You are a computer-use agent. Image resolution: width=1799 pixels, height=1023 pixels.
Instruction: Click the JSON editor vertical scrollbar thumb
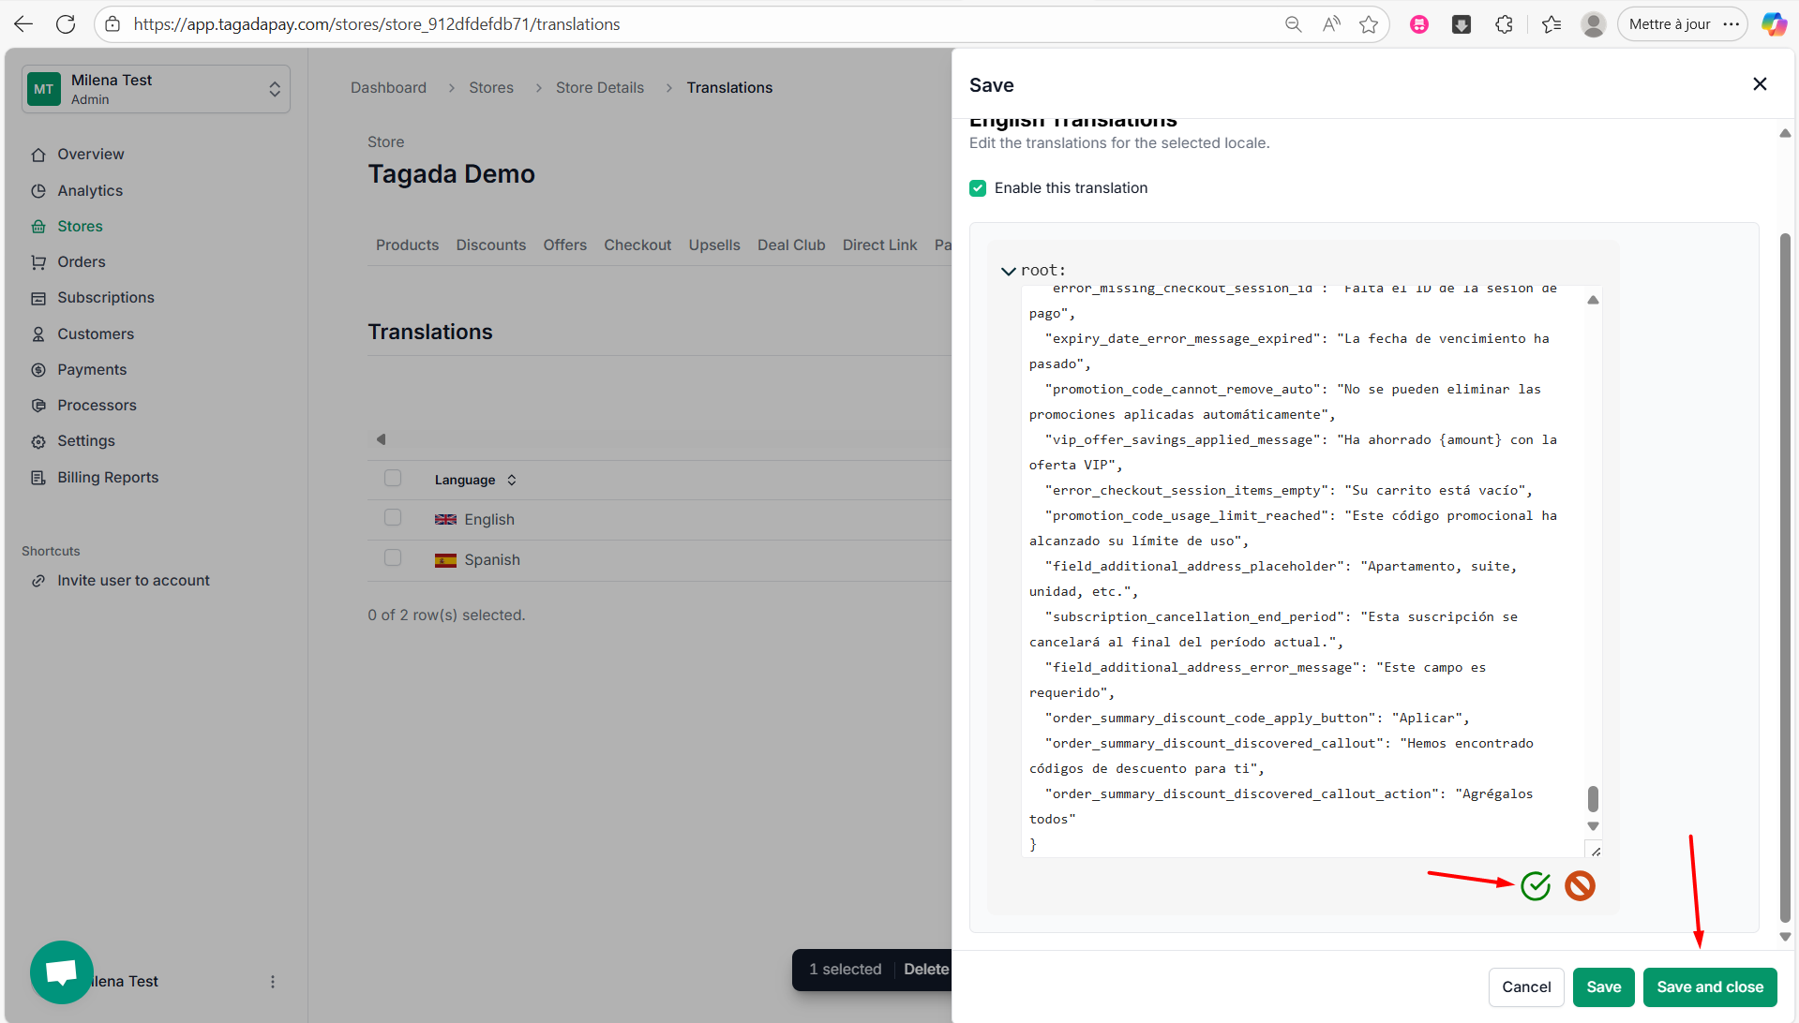point(1593,799)
